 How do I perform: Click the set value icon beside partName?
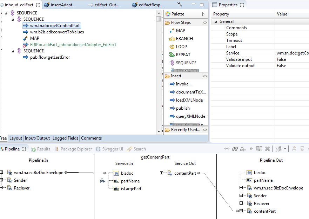click(x=103, y=180)
